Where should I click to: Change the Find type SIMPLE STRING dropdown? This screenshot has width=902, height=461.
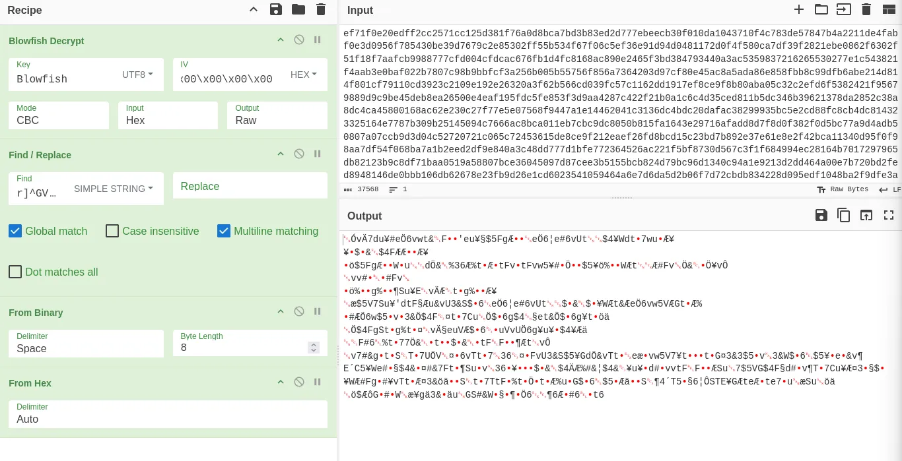pyautogui.click(x=114, y=189)
